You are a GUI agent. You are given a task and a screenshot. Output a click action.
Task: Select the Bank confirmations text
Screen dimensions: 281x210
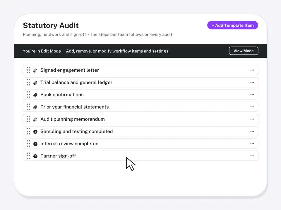[62, 94]
